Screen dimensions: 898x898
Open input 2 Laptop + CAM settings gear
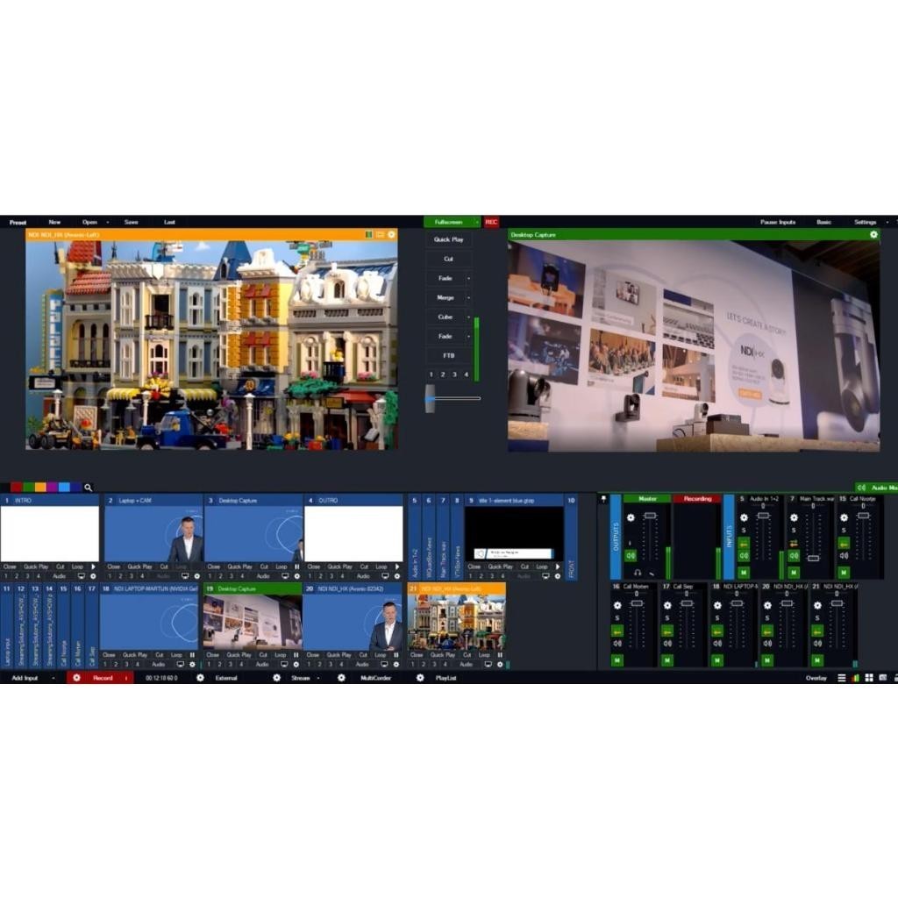coord(197,576)
